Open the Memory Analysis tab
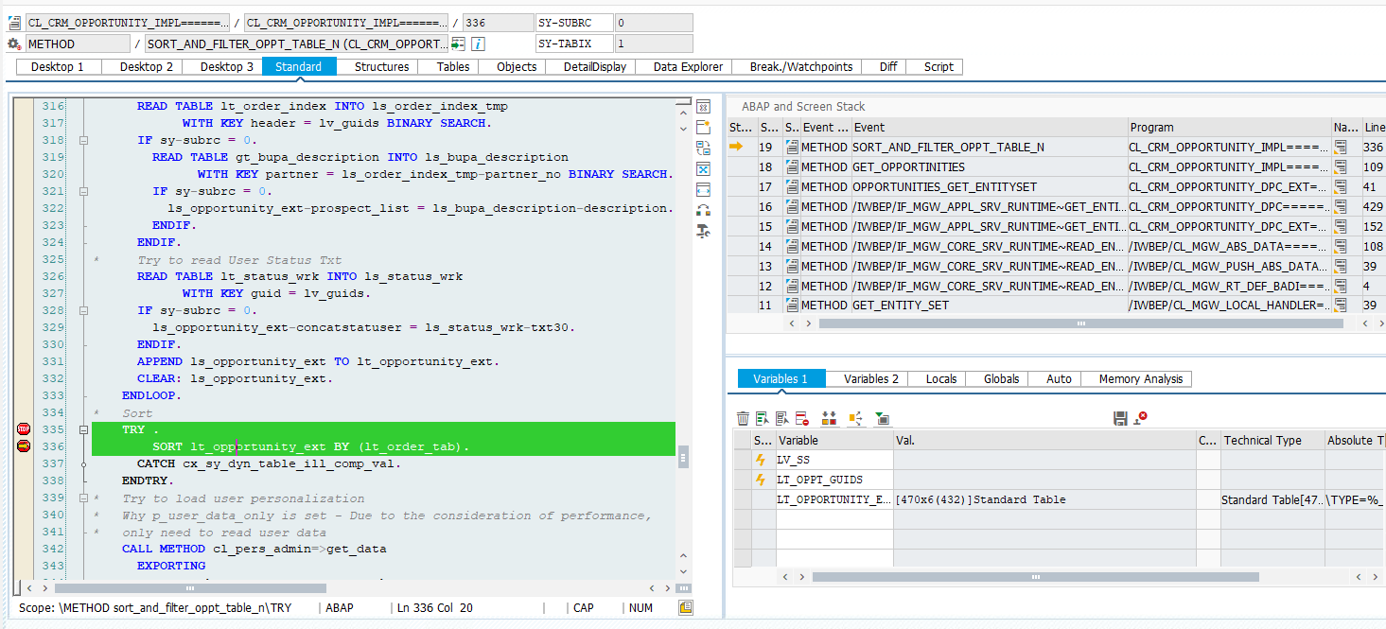 [1140, 378]
